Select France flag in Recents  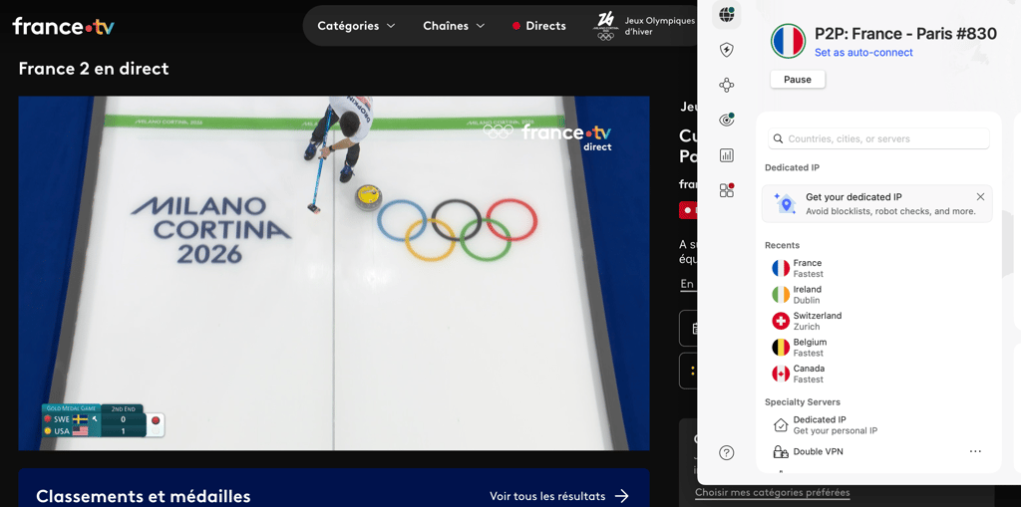coord(780,268)
